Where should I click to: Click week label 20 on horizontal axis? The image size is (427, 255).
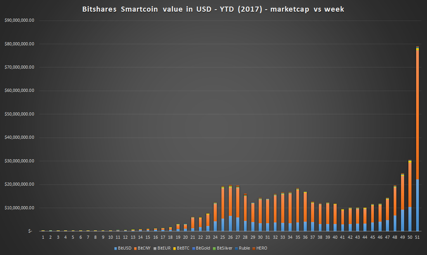[185, 237]
